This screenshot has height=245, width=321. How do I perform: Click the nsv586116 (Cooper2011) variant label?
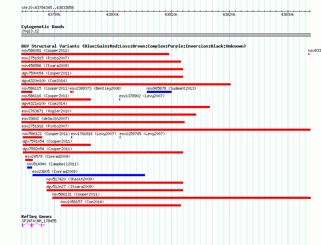coord(45,96)
